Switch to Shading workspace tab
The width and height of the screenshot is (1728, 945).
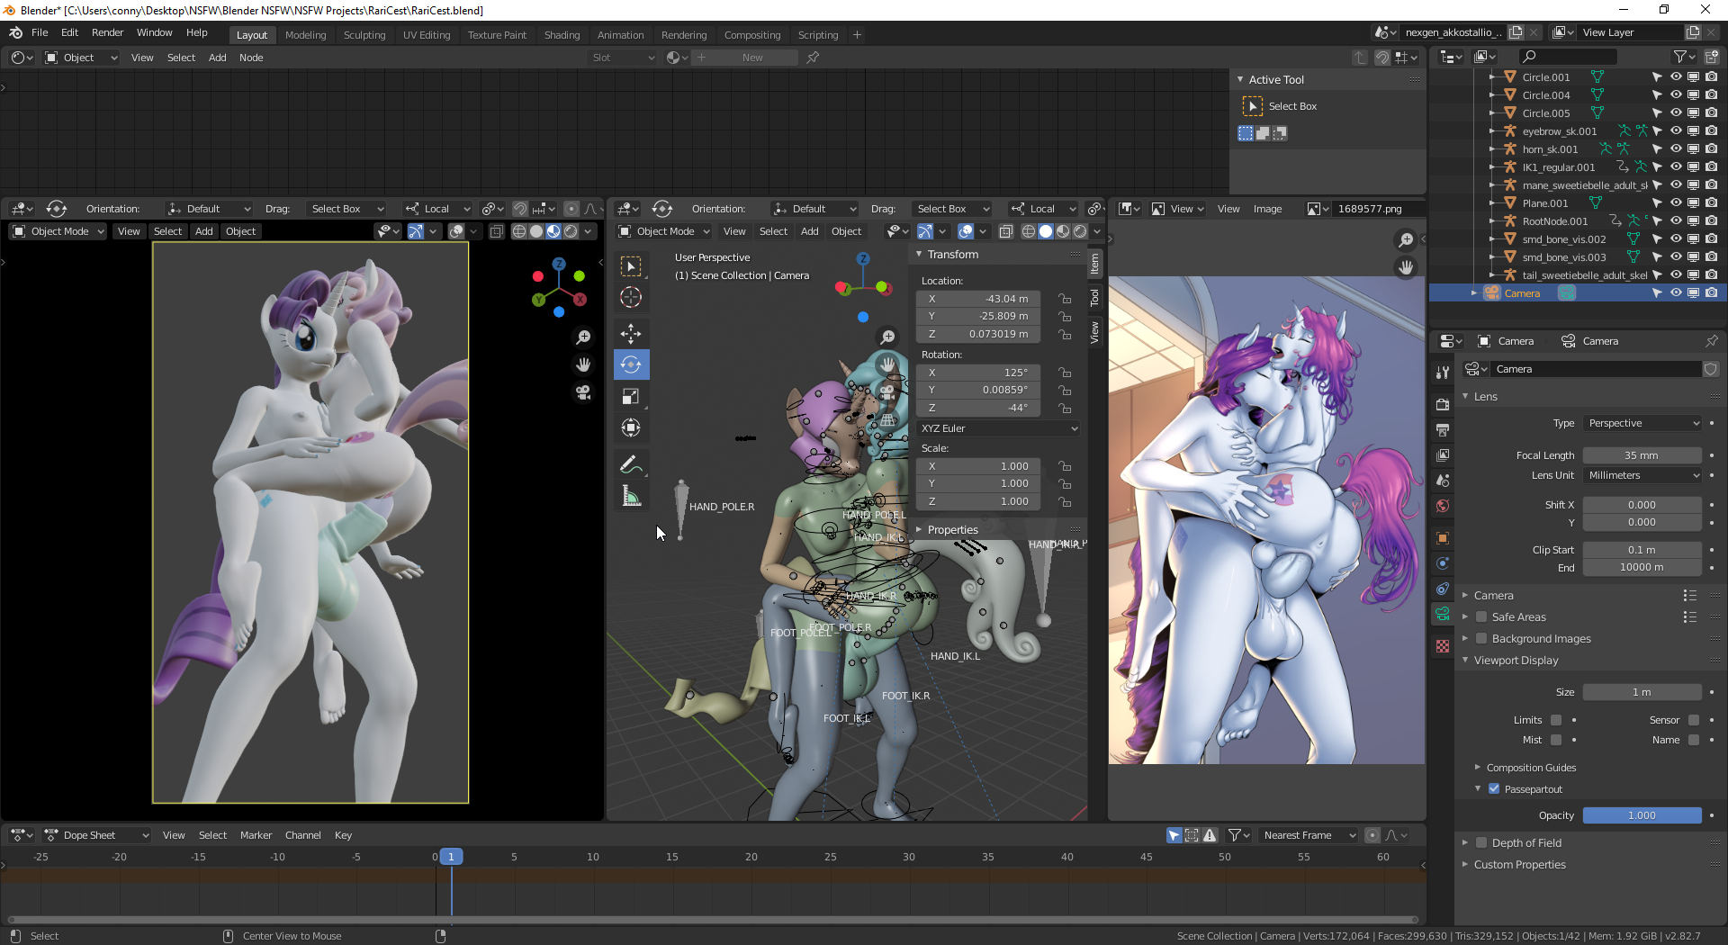click(x=562, y=35)
